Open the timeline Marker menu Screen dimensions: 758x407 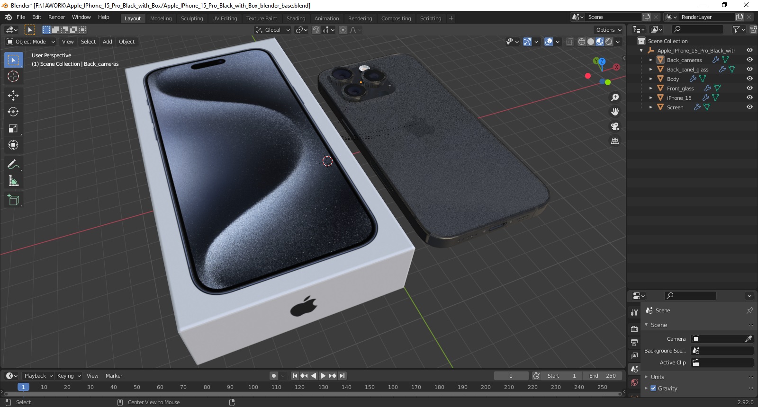click(x=114, y=376)
